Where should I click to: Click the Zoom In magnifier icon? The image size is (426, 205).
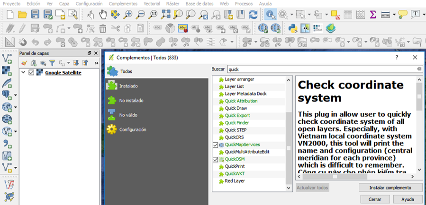point(127,14)
